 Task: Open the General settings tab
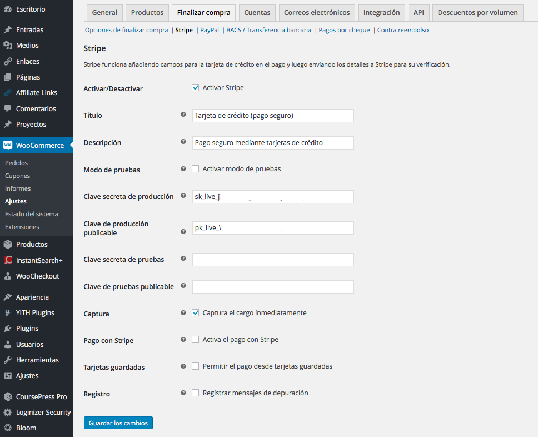[x=104, y=13]
